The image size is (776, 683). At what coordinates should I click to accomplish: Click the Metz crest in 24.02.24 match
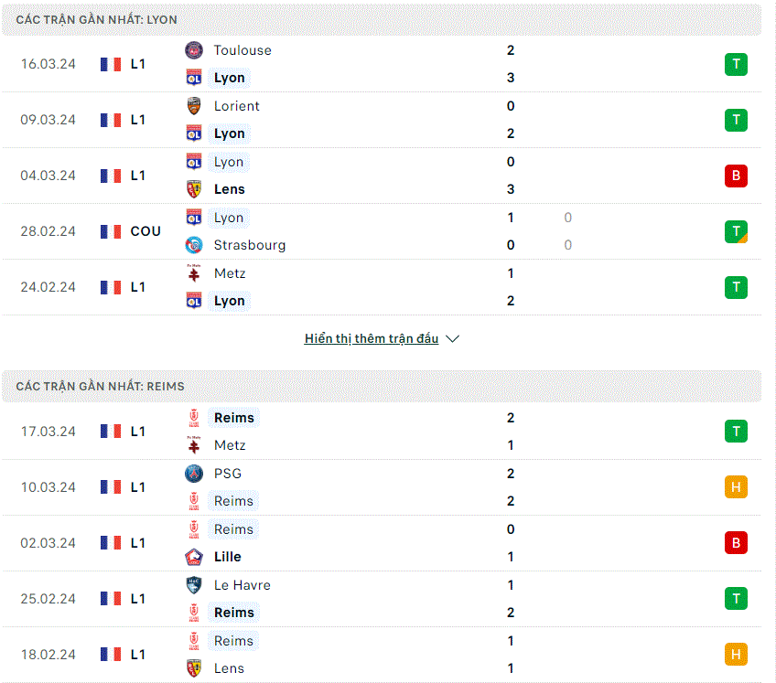tap(193, 273)
